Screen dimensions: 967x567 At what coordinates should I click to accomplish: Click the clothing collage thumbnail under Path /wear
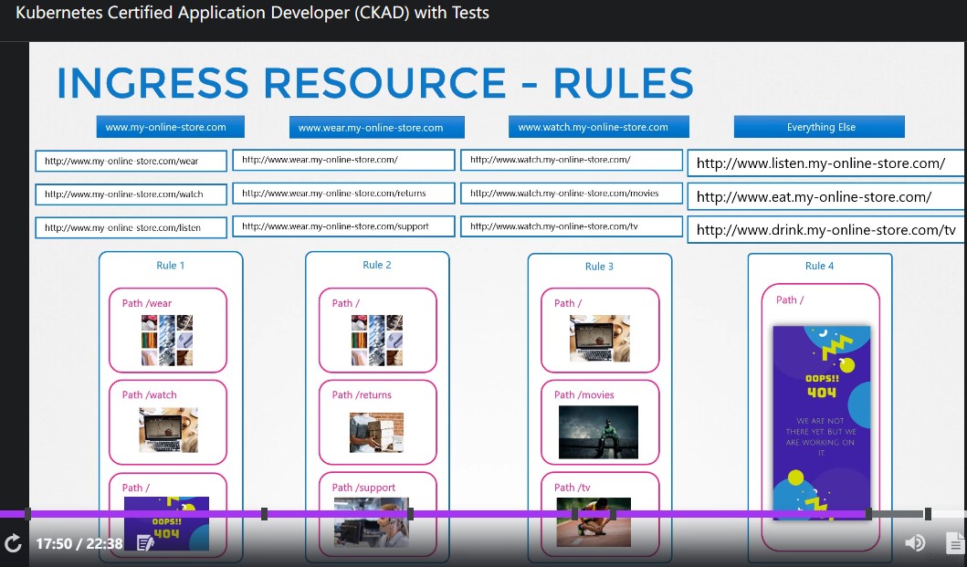click(x=167, y=340)
